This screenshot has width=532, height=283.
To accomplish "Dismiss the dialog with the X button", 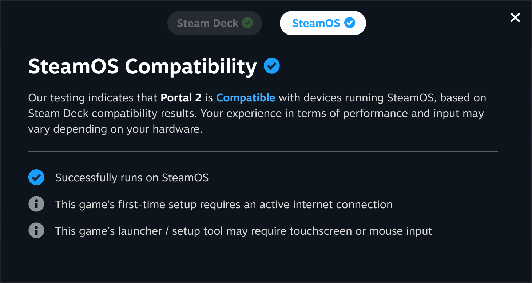I will [515, 17].
